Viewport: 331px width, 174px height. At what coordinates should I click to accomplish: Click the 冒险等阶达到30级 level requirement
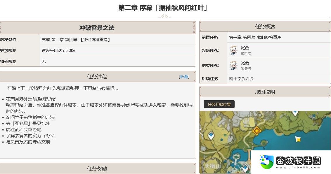point(58,50)
